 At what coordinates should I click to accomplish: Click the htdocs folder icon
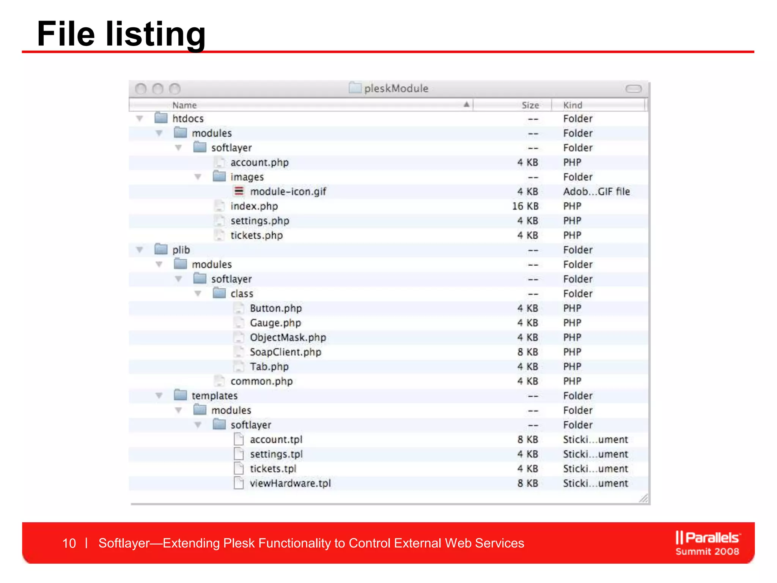tap(161, 118)
